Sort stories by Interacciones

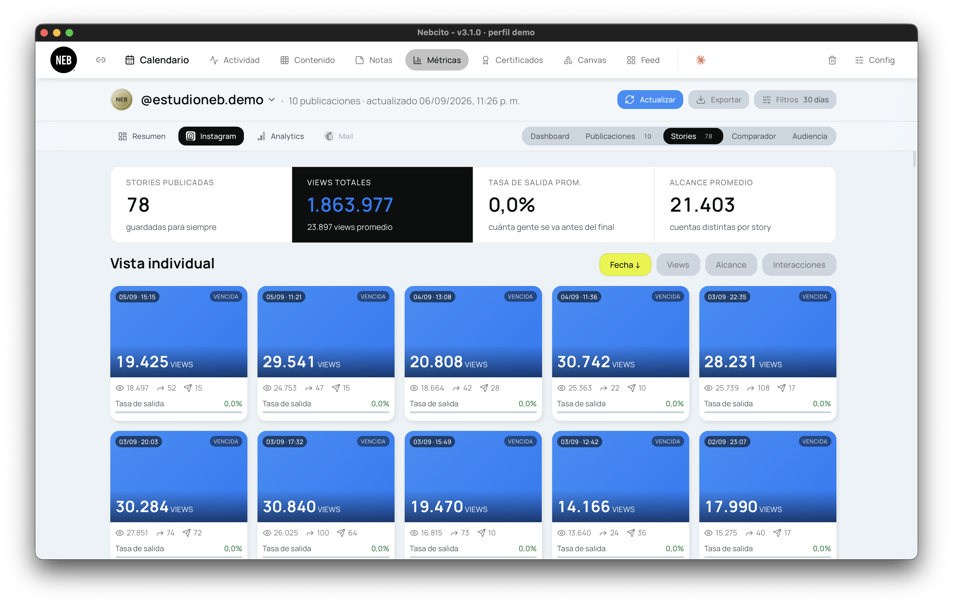[x=799, y=265]
